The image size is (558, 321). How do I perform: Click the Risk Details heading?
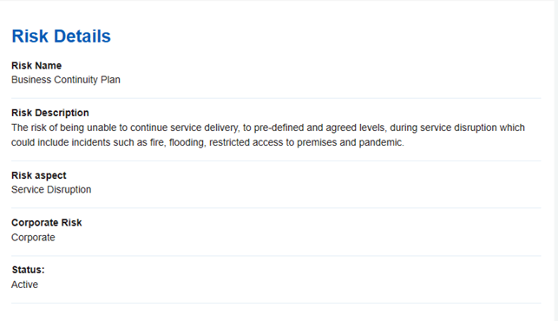pyautogui.click(x=62, y=36)
